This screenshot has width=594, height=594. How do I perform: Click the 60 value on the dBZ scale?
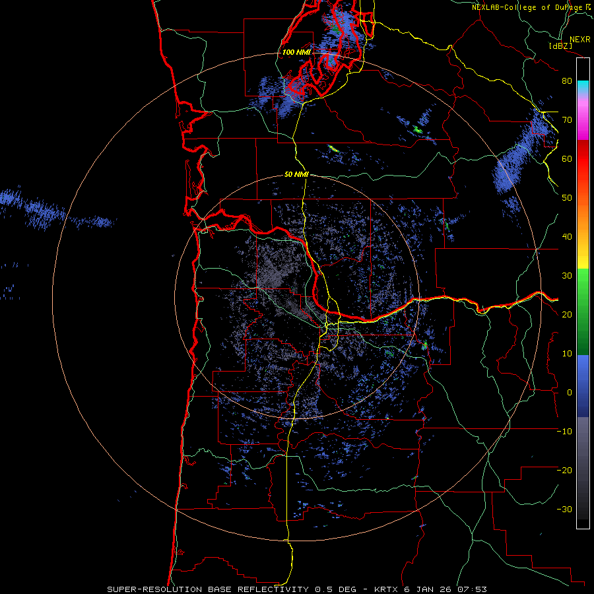pyautogui.click(x=567, y=158)
